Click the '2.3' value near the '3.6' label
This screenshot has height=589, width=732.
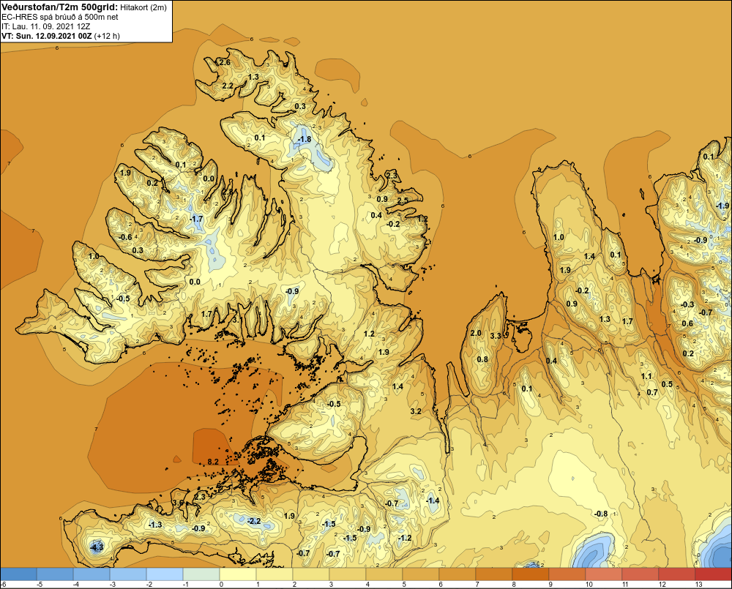[x=200, y=497]
